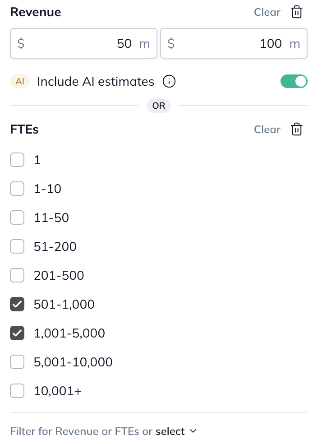Tick the 5,001-10,000 FTEs checkbox
Screen dimensions: 322x444
click(17, 362)
